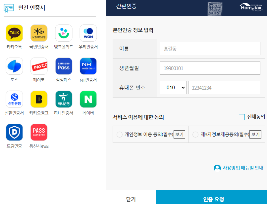Choose the 통신사PASS icon
This screenshot has height=204, width=267.
(x=39, y=132)
